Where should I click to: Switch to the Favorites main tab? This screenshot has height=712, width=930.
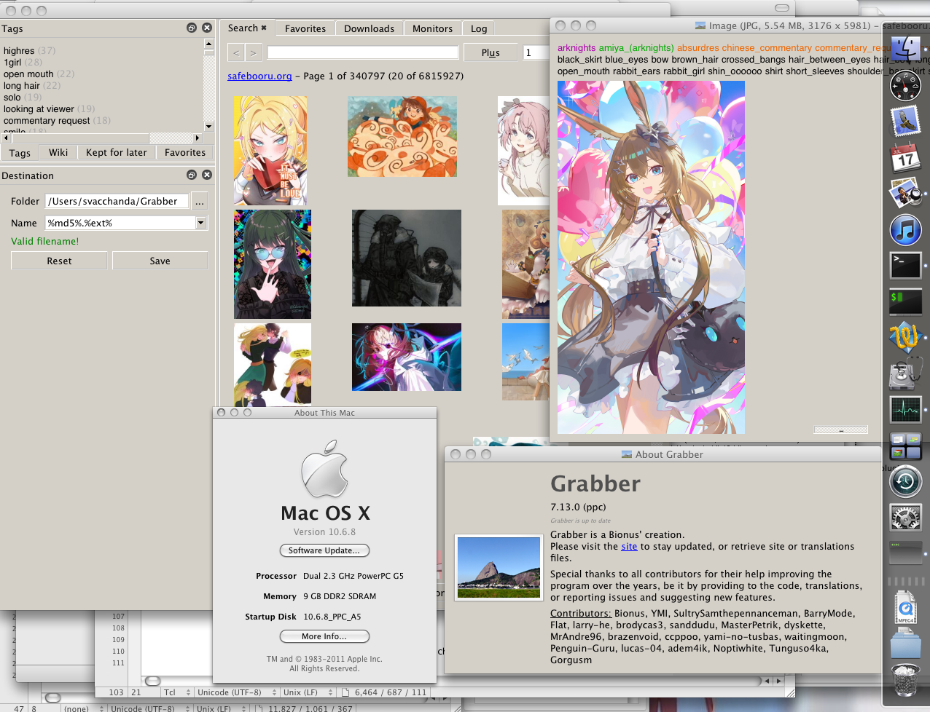click(x=305, y=28)
